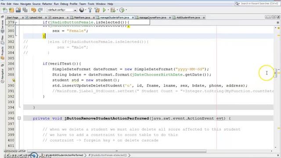Click the Clean and Build Project icon
This screenshot has height=158, width=281.
click(97, 10)
